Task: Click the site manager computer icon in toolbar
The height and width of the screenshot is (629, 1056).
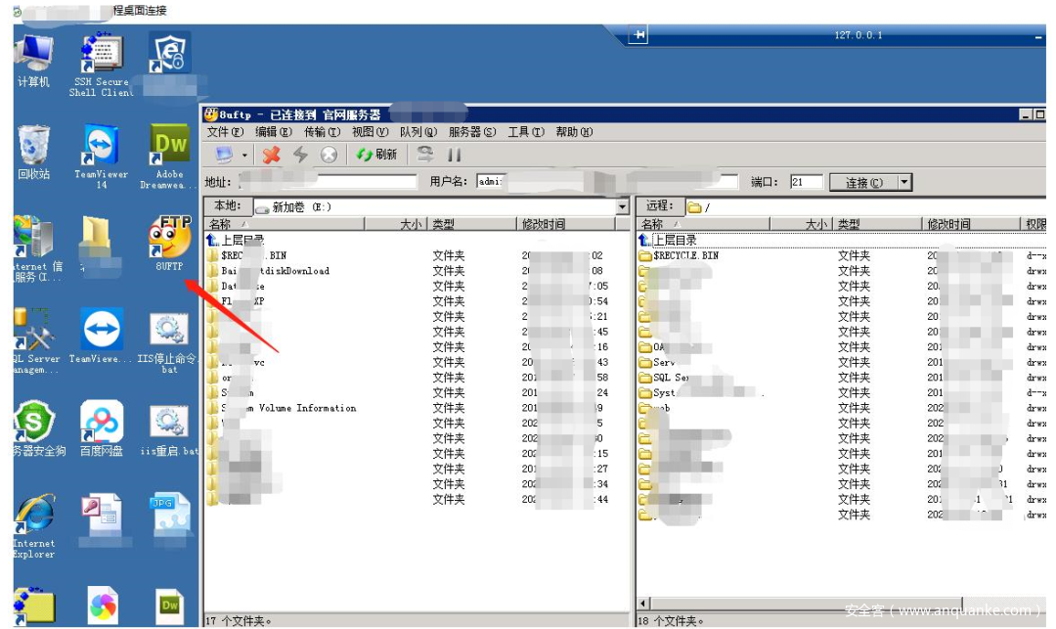Action: pyautogui.click(x=224, y=155)
